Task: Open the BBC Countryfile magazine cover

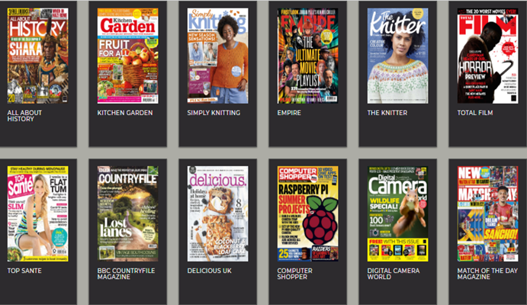Action: point(127,213)
